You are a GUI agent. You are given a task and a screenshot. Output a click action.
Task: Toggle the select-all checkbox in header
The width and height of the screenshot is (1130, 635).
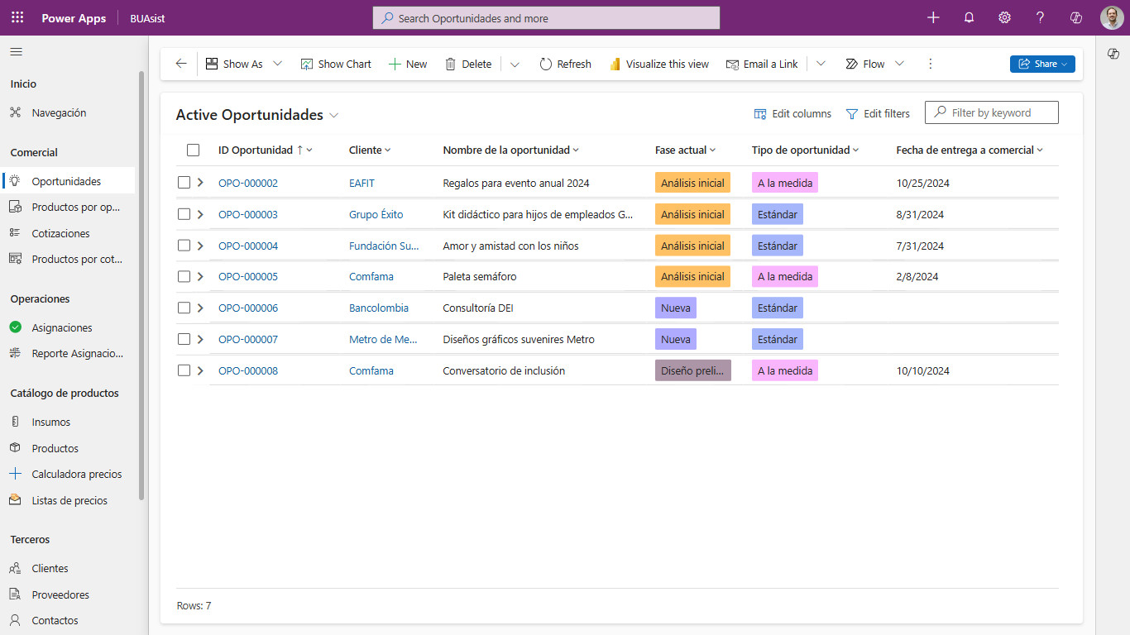(193, 150)
